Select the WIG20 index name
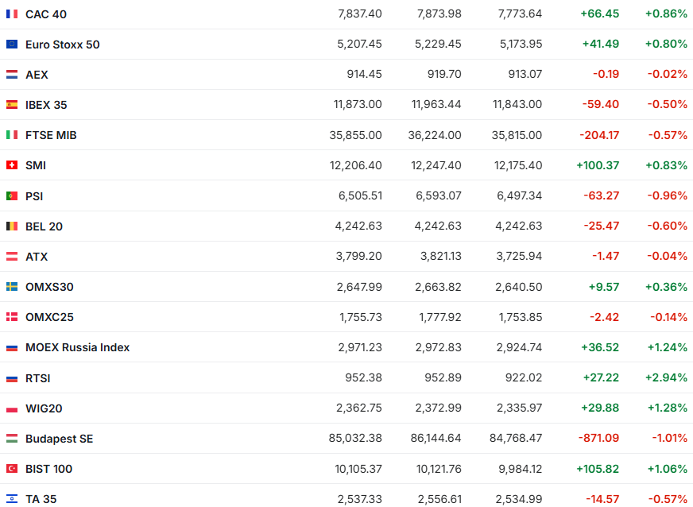The height and width of the screenshot is (507, 693). 44,408
